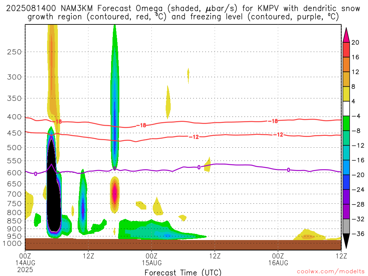
Task: Click the 450 pressure level label
Action: (x=14, y=133)
